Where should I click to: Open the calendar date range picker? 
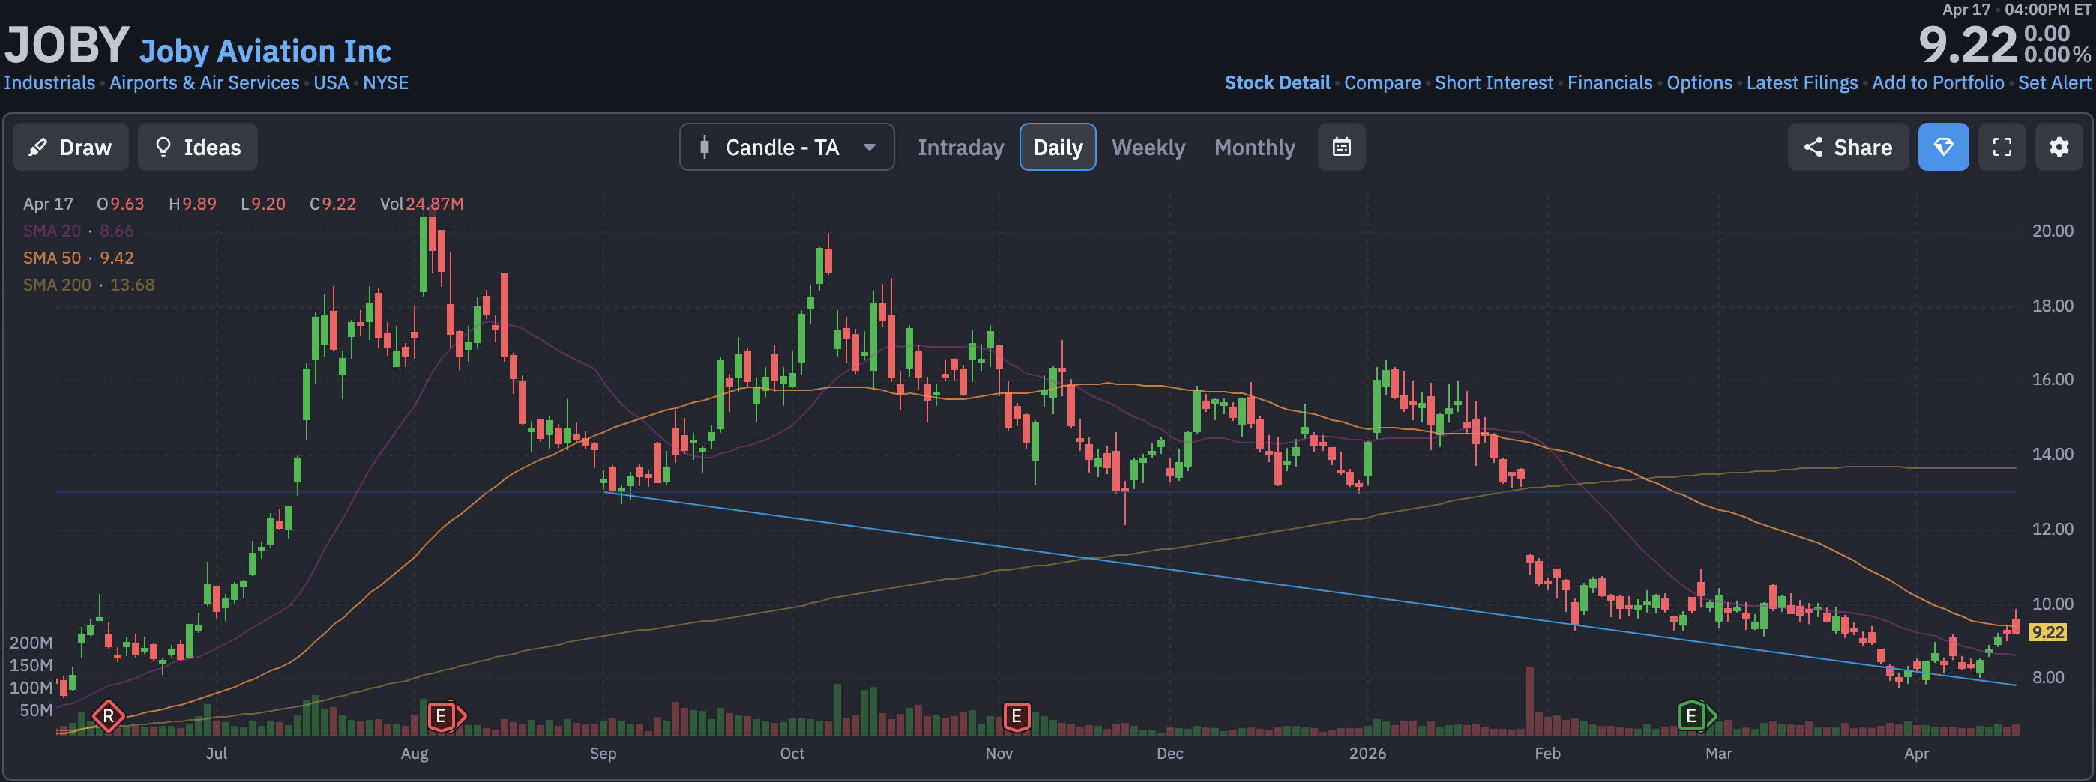tap(1342, 147)
